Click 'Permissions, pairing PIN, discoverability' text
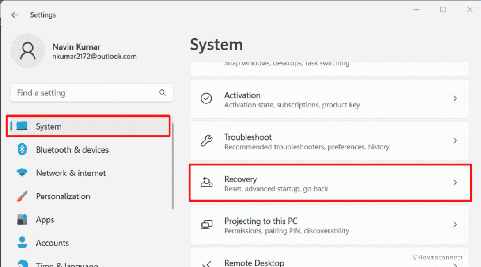Viewport: 481px width, 267px height. (x=287, y=231)
